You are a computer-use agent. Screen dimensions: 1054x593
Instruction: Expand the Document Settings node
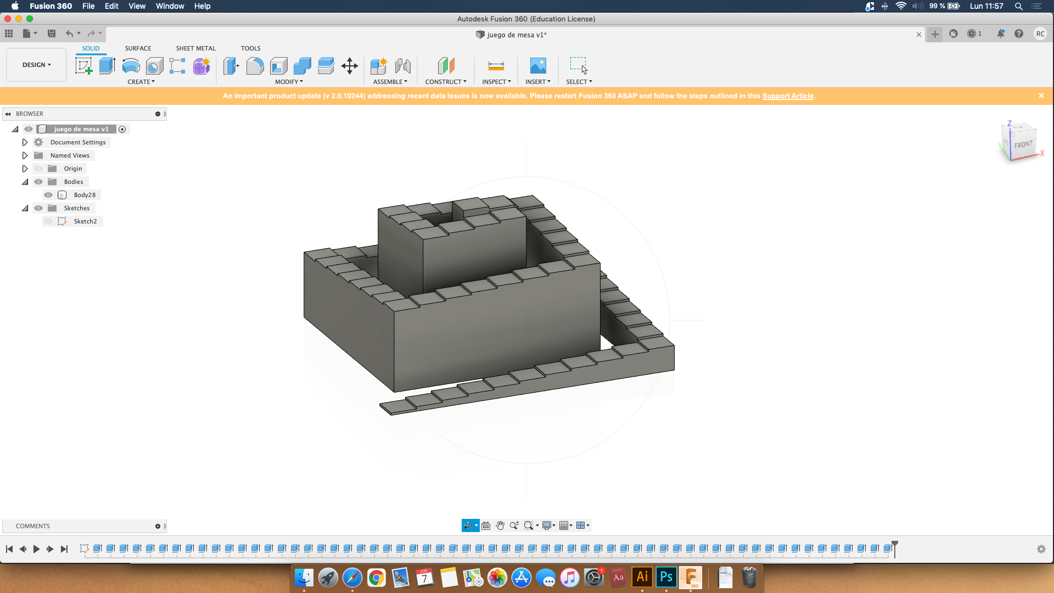(x=25, y=142)
